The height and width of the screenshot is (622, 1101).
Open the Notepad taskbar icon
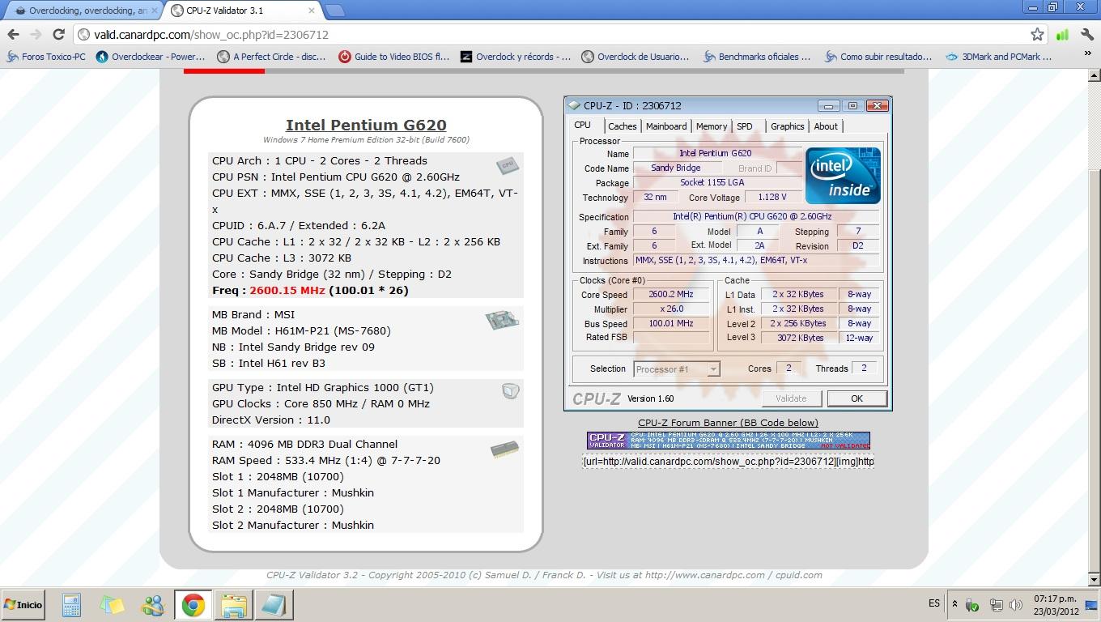[x=274, y=605]
